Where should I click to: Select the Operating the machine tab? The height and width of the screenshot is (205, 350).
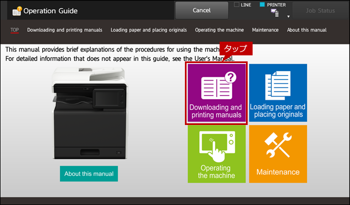pyautogui.click(x=220, y=30)
